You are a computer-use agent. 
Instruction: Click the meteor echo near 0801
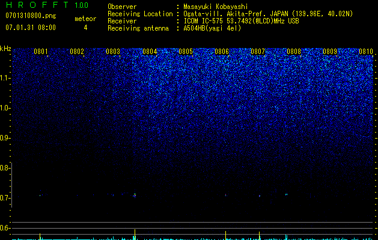pos(40,195)
